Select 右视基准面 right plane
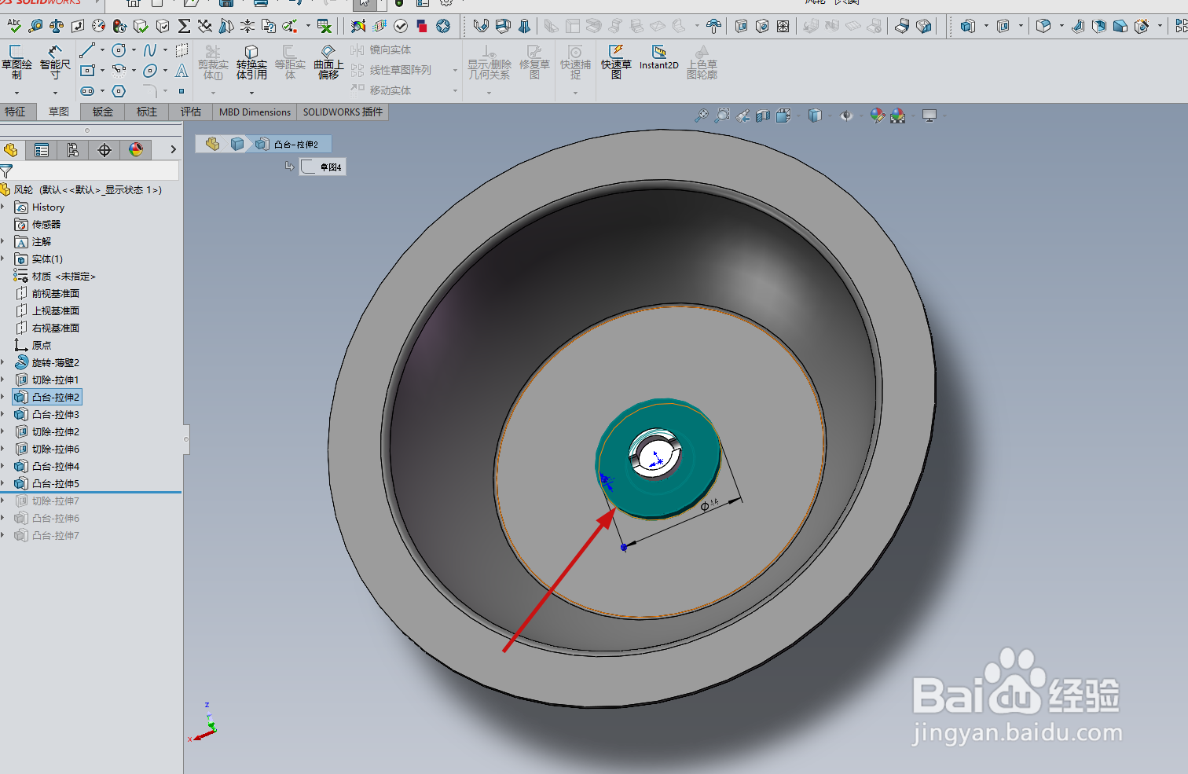1188x774 pixels. (x=47, y=328)
